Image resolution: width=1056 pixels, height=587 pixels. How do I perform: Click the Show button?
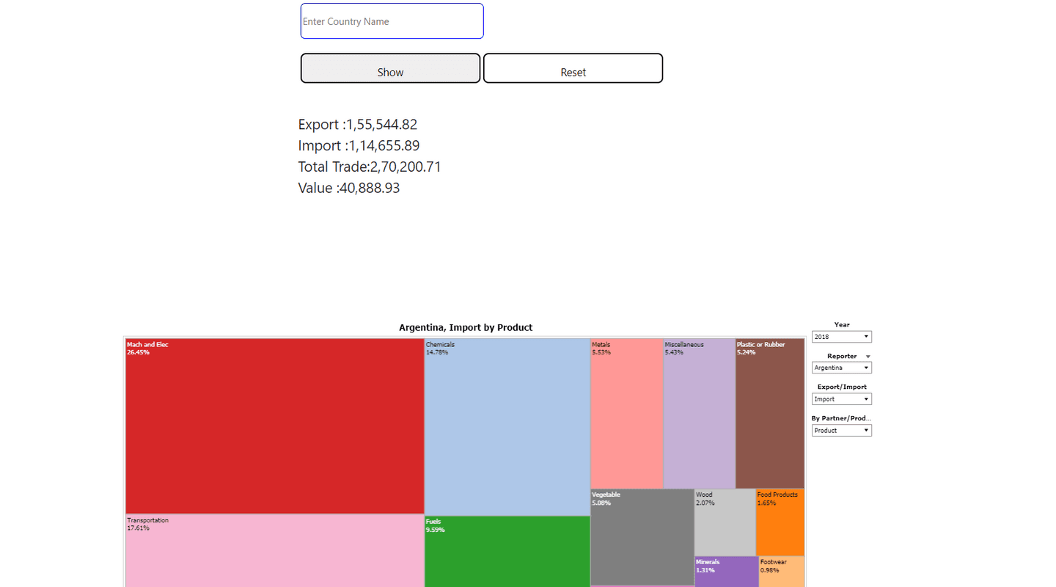click(390, 68)
